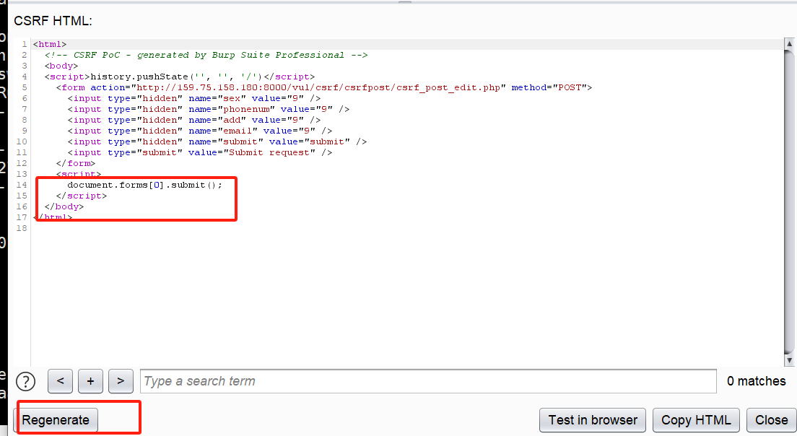Viewport: 797px width, 436px height.
Task: Focus the 'Type a search term' field
Action: [428, 381]
